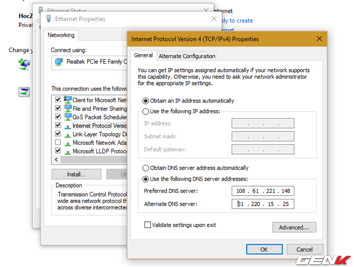The height and width of the screenshot is (267, 354).
Task: Click the Client for Microsoft Networks icon
Action: 67,100
